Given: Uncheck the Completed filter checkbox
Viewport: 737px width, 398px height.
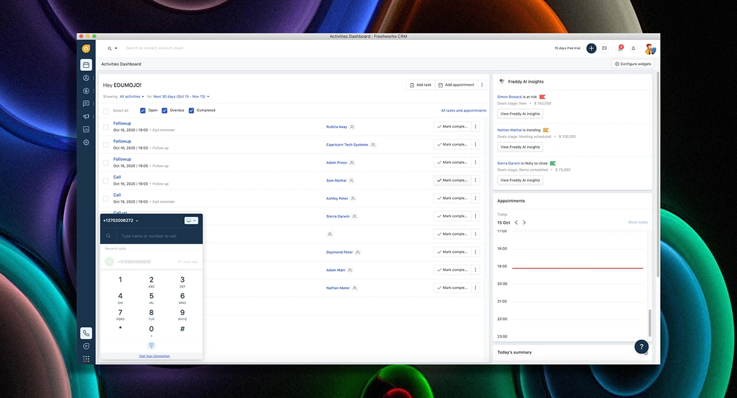Looking at the screenshot, I should (x=191, y=111).
